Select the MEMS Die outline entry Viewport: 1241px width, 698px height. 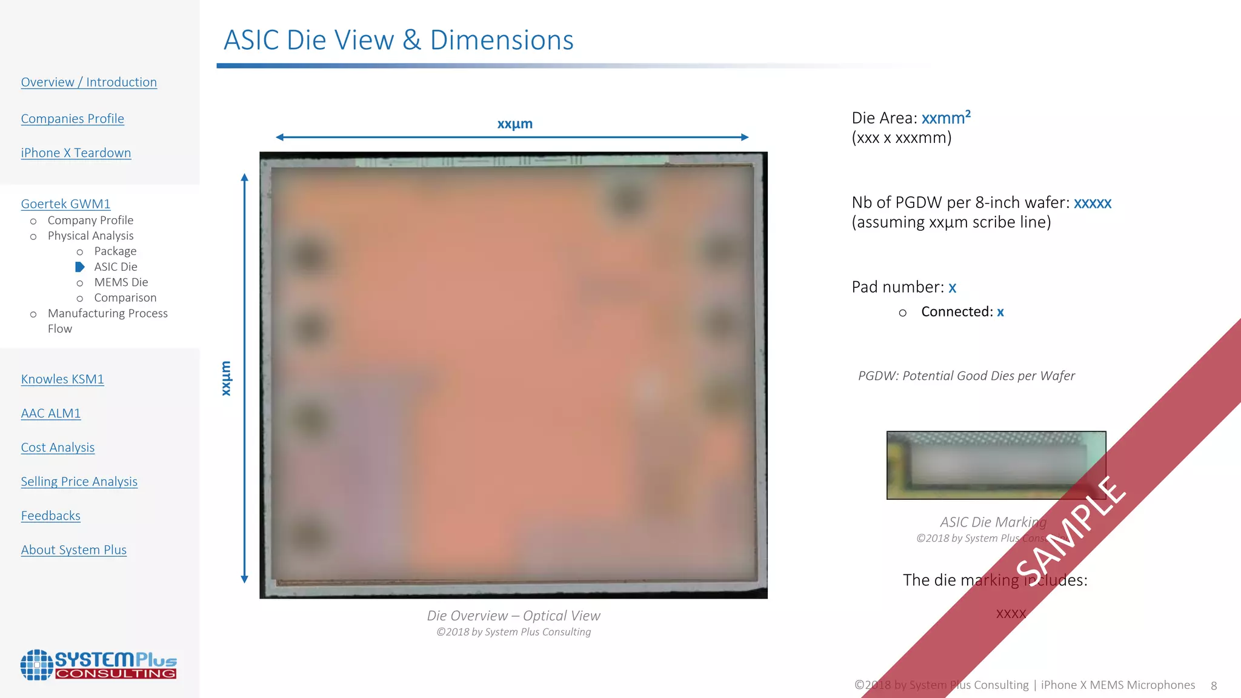pos(121,282)
